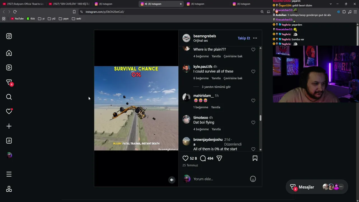
Task: Open the Orijinal ses audio link
Action: click(201, 41)
